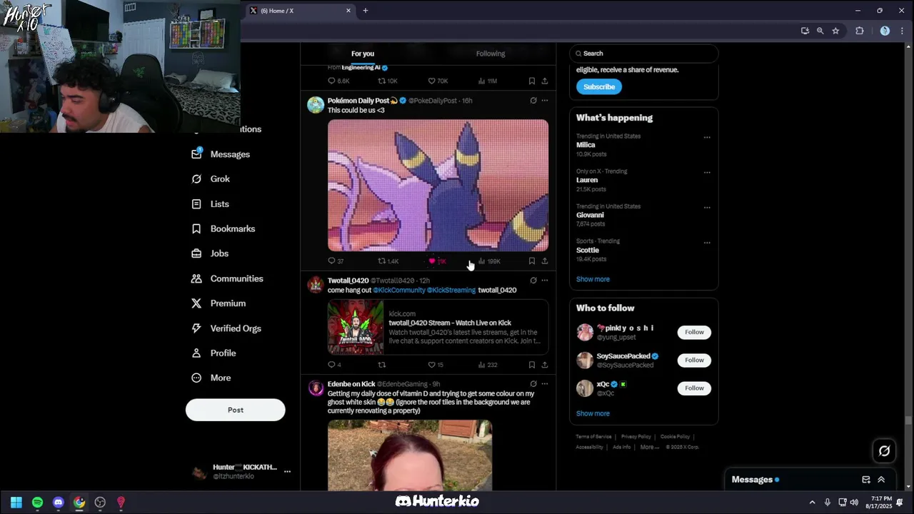Close the Home / X tab
Image resolution: width=914 pixels, height=514 pixels.
[348, 11]
